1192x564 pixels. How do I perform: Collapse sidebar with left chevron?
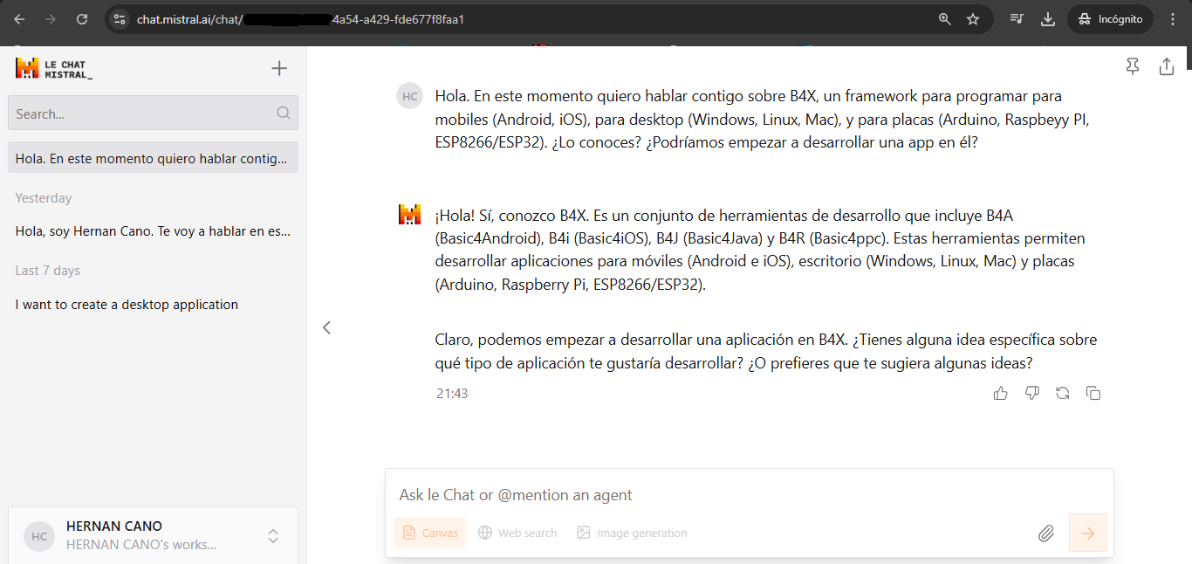pos(326,327)
